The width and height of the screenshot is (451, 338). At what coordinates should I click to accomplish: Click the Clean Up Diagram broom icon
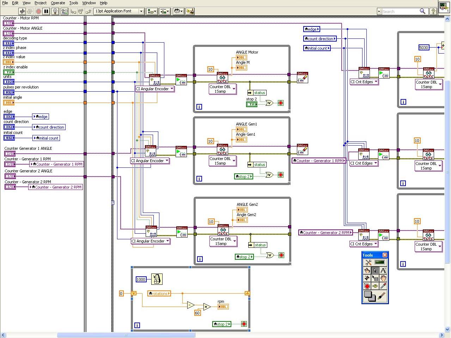(x=190, y=11)
